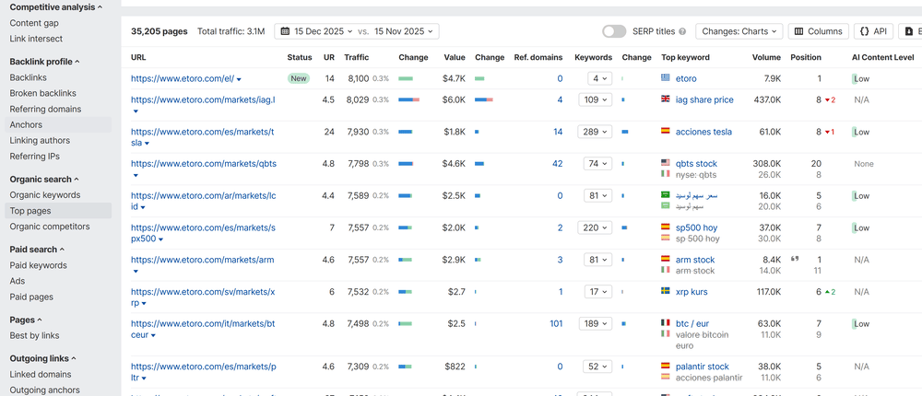922x396 pixels.
Task: Click the 42 referring domains value
Action: (x=558, y=163)
